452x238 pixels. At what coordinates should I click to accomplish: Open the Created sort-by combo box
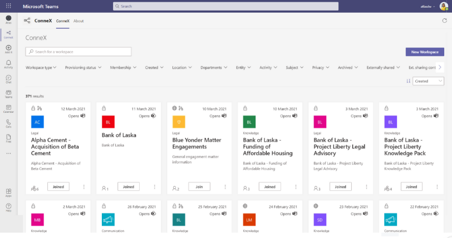click(x=428, y=81)
